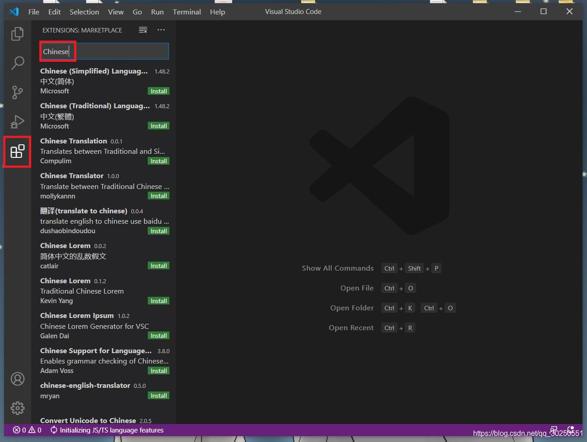Open the Explorer view in activity bar

tap(17, 34)
